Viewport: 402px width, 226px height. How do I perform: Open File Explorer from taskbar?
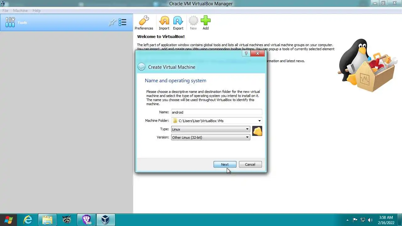tap(47, 220)
